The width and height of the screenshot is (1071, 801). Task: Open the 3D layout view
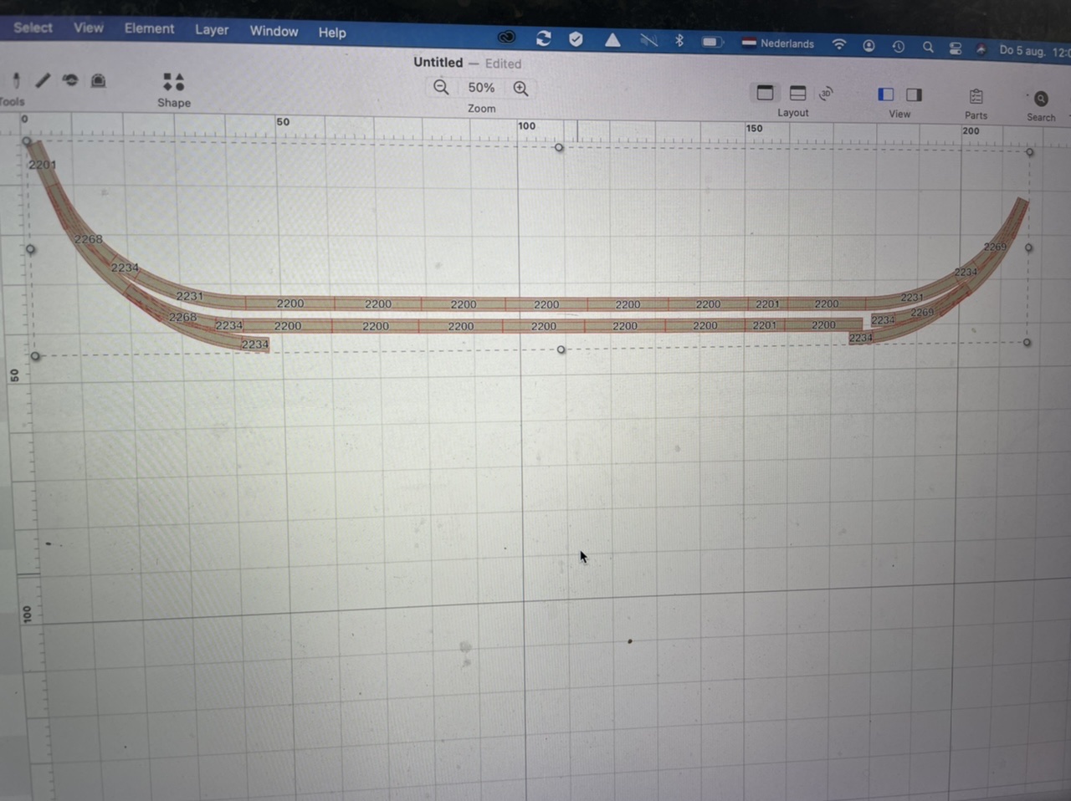pyautogui.click(x=826, y=94)
